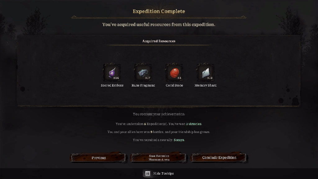Click the x17 quantity on Rune Fragment
The height and width of the screenshot is (179, 318).
point(148,78)
